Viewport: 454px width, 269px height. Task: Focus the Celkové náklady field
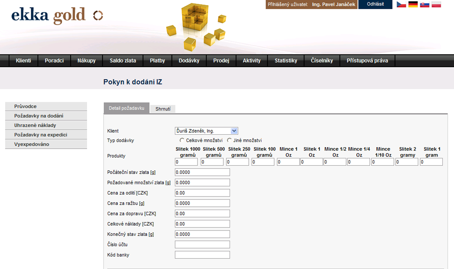click(x=202, y=224)
